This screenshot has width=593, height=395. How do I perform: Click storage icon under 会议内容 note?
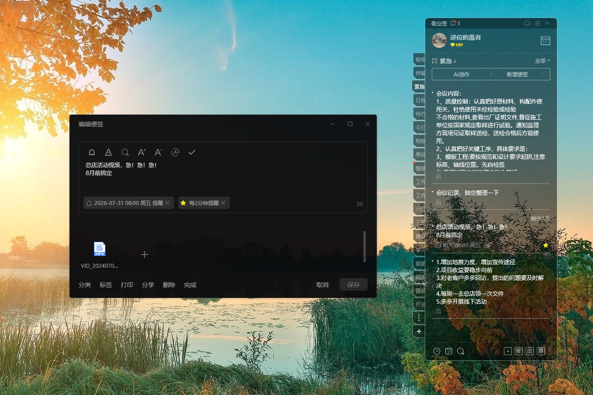point(438,176)
